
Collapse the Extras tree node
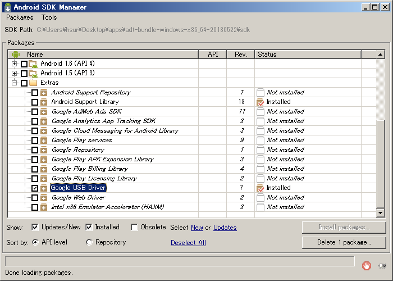[x=15, y=83]
